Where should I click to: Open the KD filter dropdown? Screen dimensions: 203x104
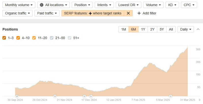point(172,5)
